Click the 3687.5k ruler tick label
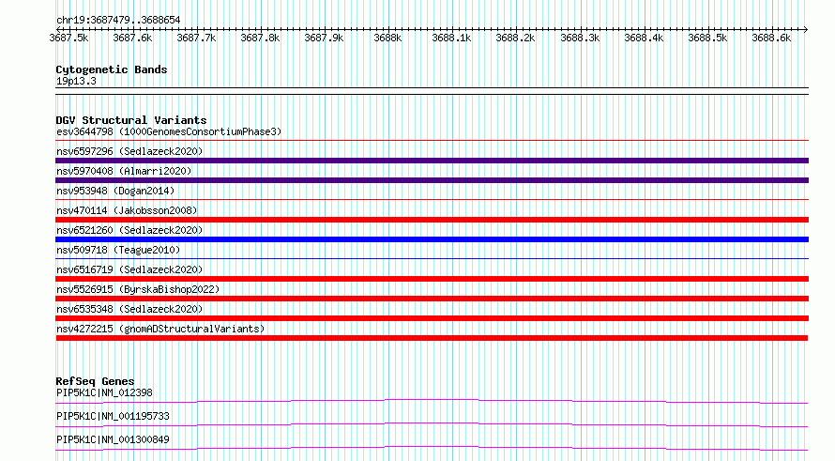 pyautogui.click(x=68, y=38)
